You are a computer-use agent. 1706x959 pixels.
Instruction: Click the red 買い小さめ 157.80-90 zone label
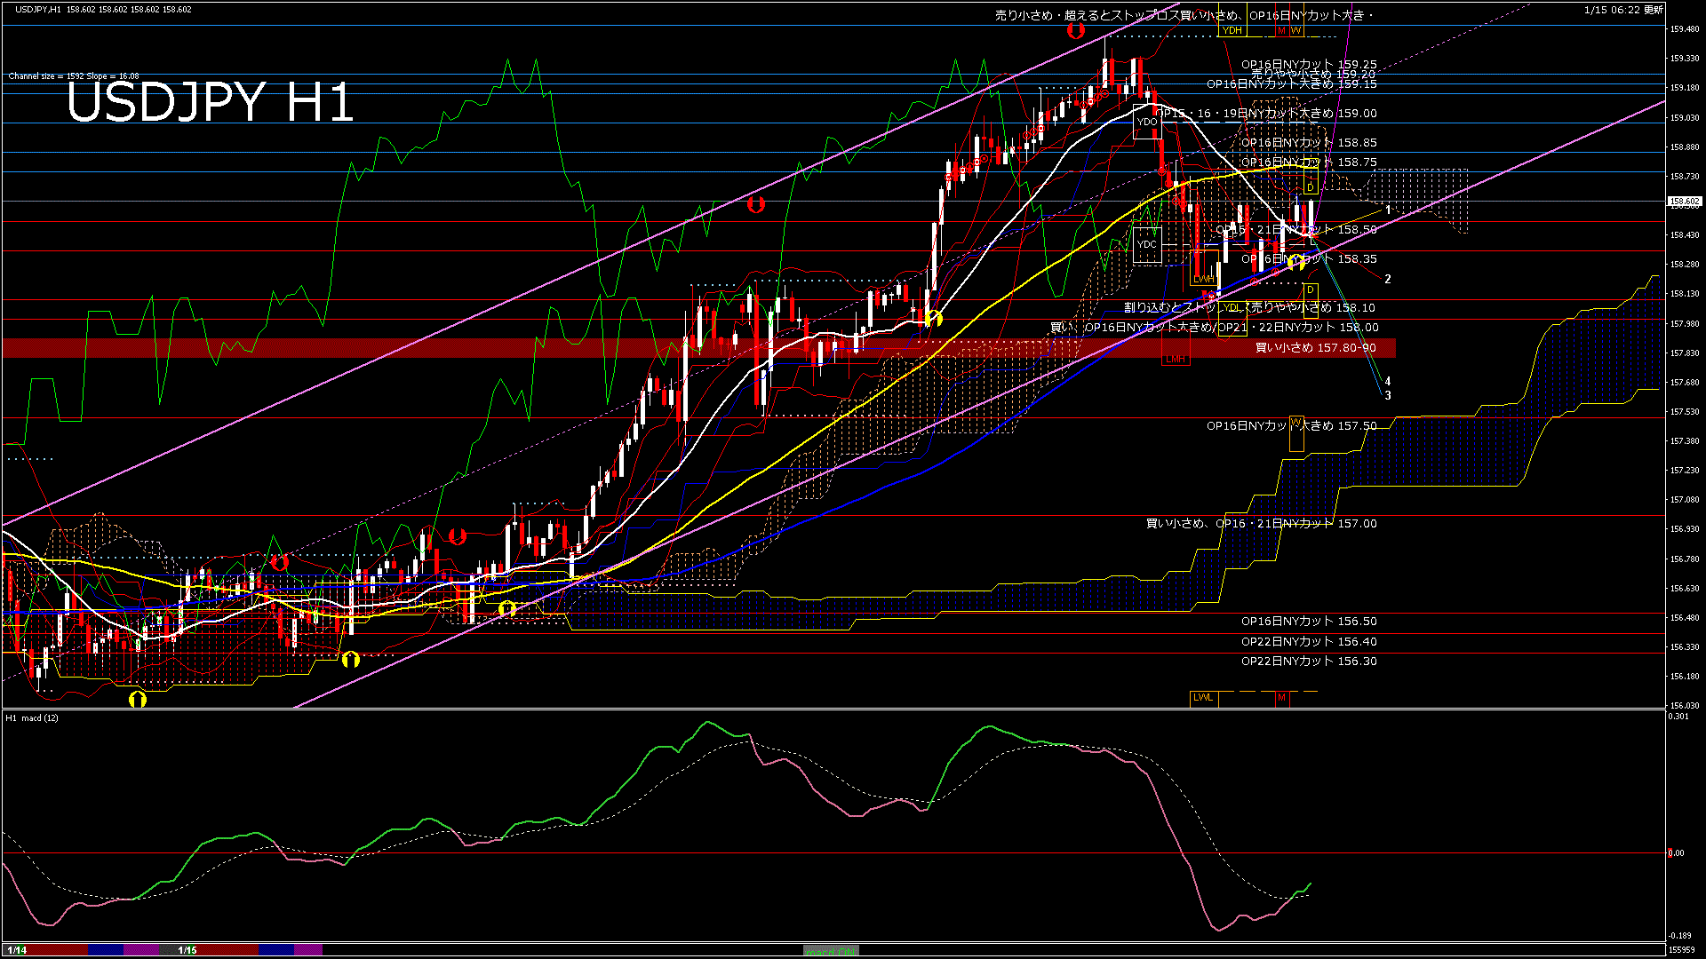coord(1315,348)
